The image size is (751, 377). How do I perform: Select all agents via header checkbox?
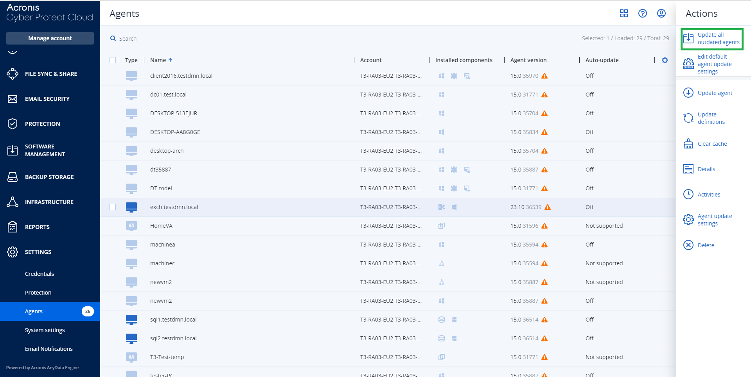coord(113,60)
